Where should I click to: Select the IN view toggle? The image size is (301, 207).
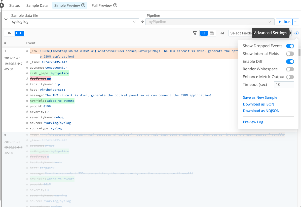(10, 33)
